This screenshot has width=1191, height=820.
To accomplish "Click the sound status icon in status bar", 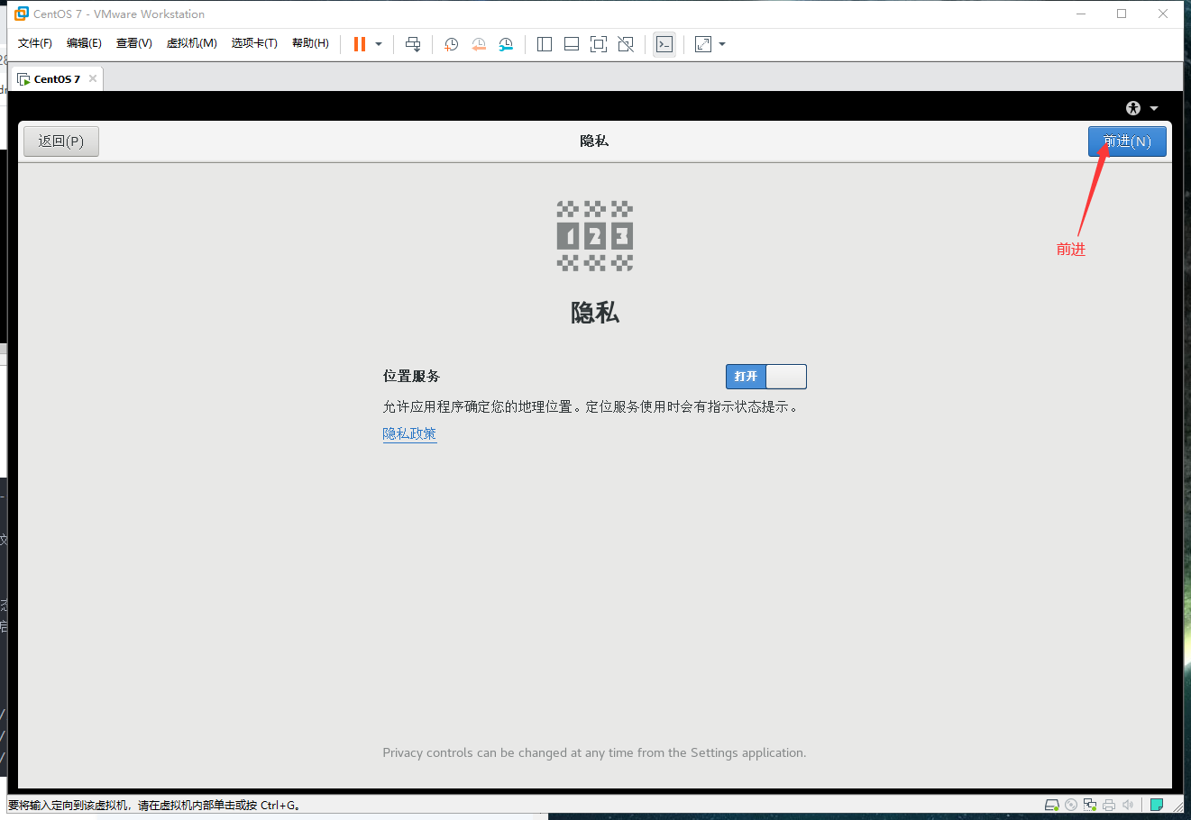I will point(1128,804).
